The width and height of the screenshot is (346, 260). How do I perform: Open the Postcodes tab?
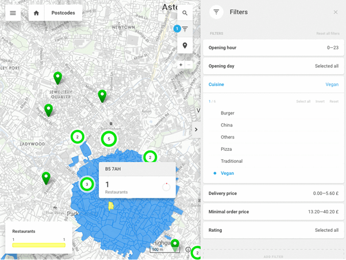click(x=63, y=13)
